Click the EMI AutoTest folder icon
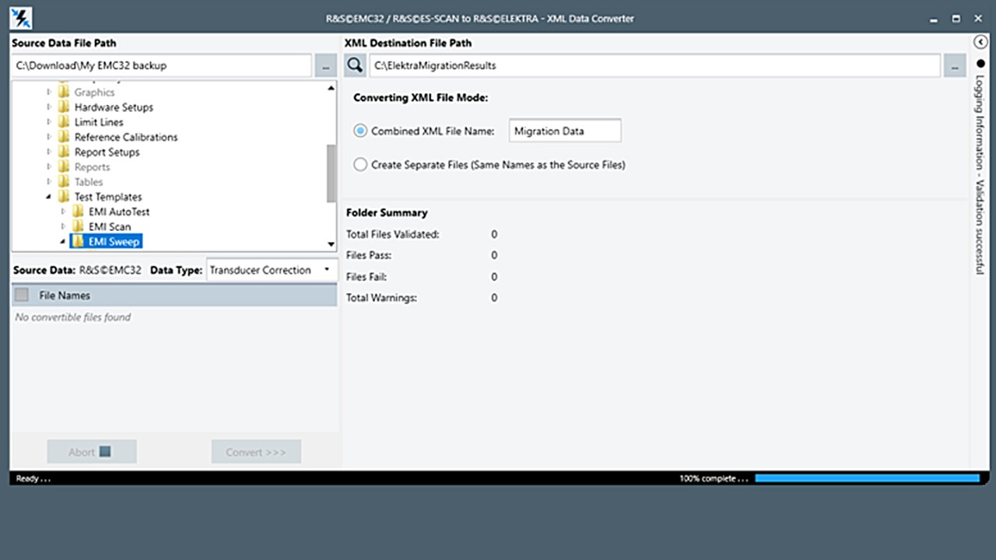The height and width of the screenshot is (560, 996). [78, 212]
